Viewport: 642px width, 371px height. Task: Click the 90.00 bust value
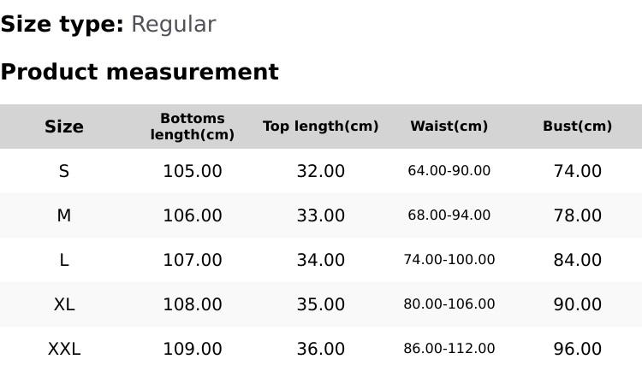(x=578, y=304)
